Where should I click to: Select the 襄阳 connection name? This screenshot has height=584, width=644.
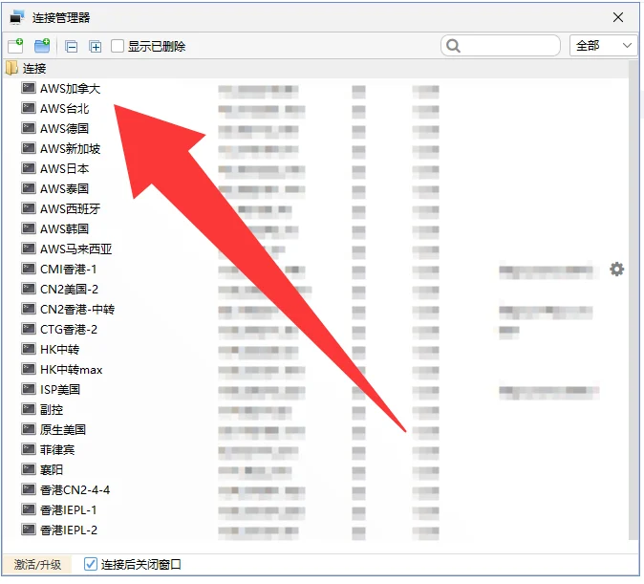52,469
